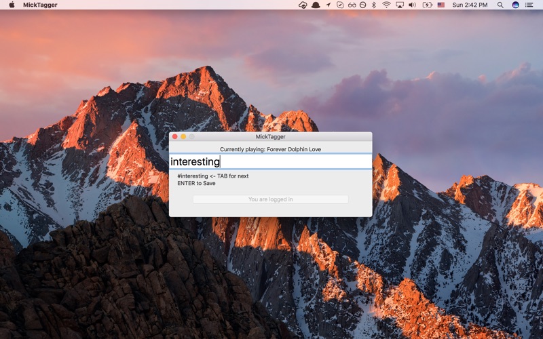Click the bowler hat menu bar icon
The height and width of the screenshot is (339, 543).
coord(316,5)
